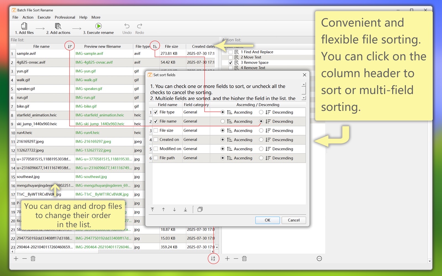Image resolution: width=442 pixels, height=276 pixels.
Task: Open sort fields via bottom sort icon
Action: pyautogui.click(x=213, y=259)
